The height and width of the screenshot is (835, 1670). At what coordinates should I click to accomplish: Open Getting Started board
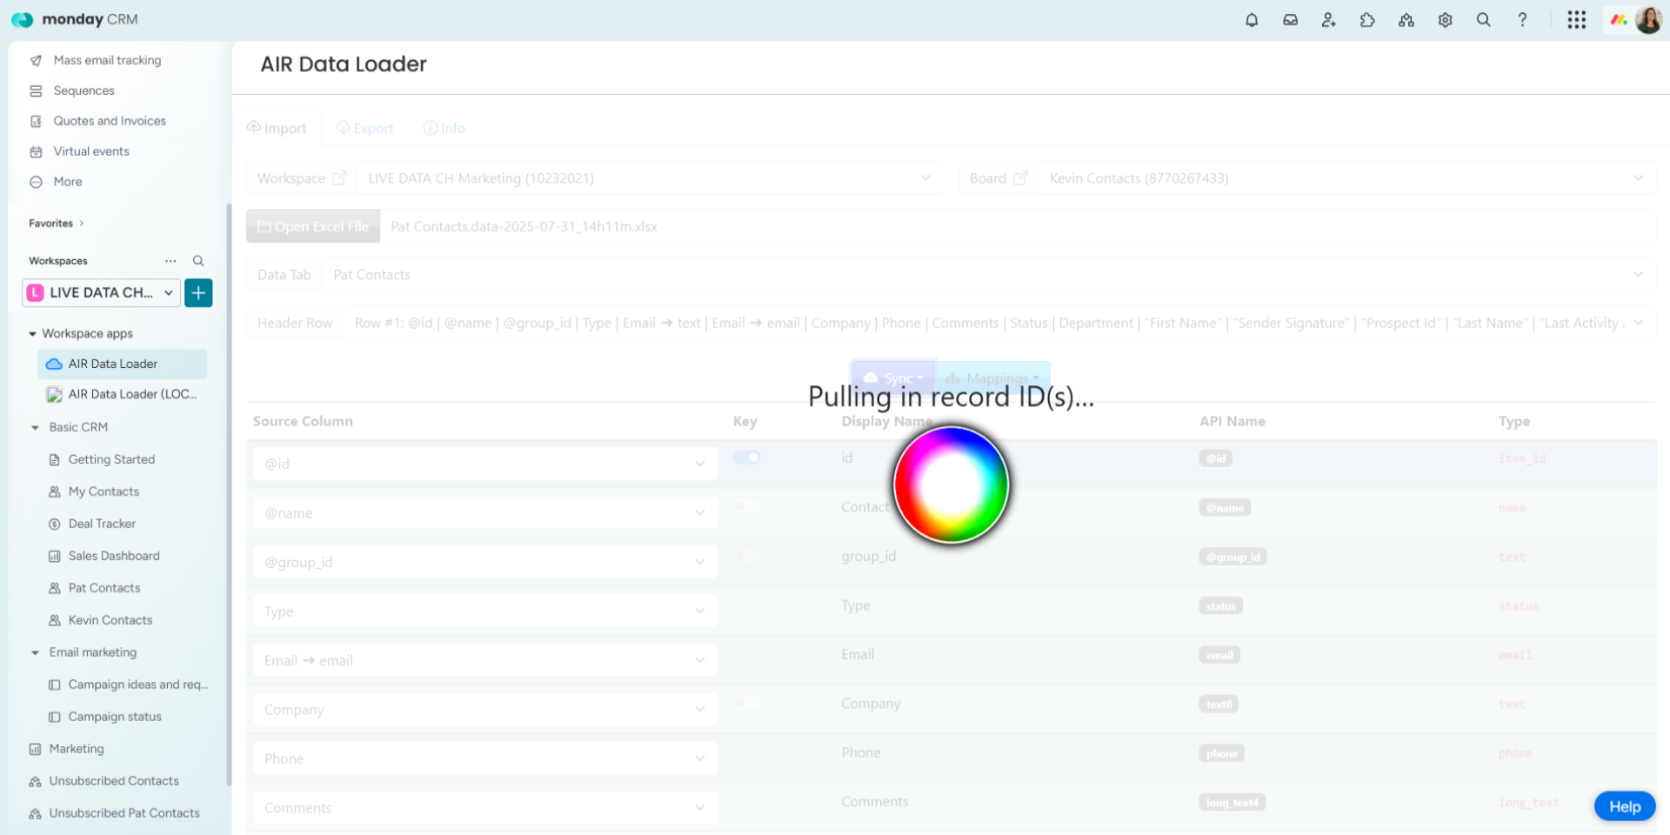111,459
